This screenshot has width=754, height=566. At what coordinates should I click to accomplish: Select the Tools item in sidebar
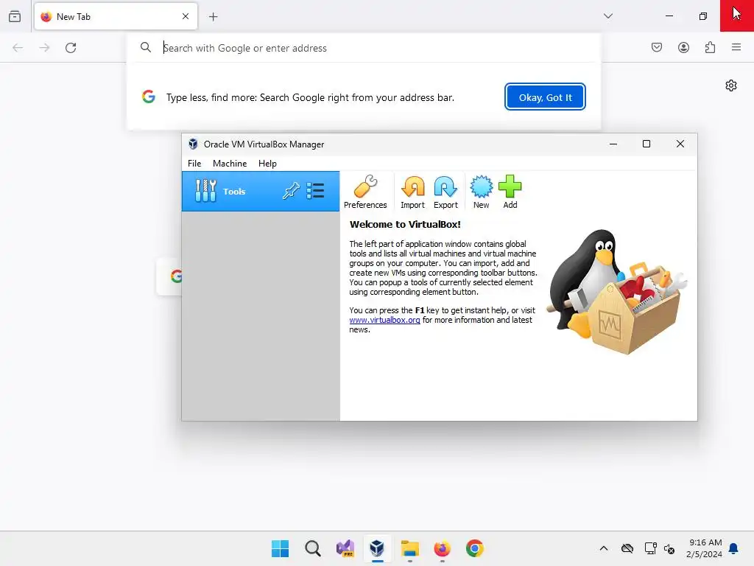(261, 191)
